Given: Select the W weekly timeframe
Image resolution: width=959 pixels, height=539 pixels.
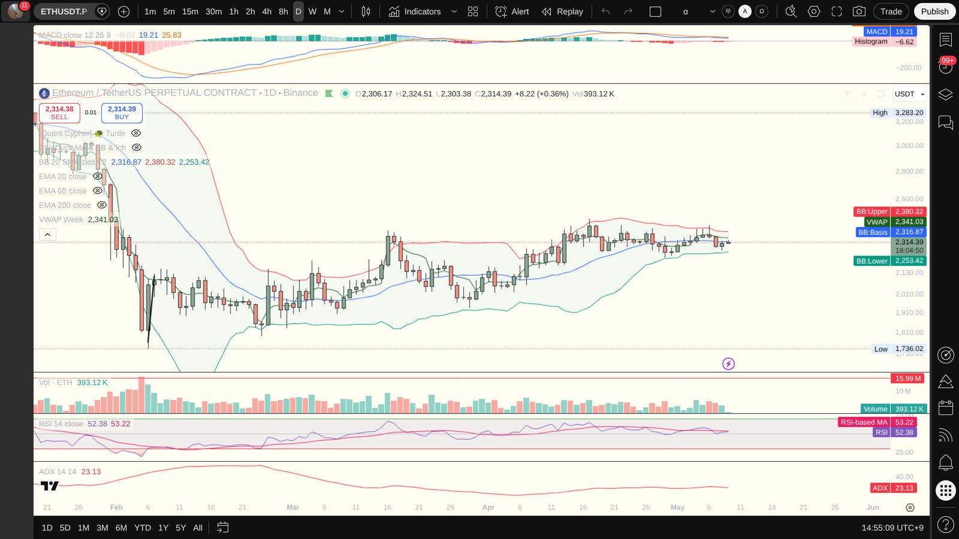Looking at the screenshot, I should (312, 11).
